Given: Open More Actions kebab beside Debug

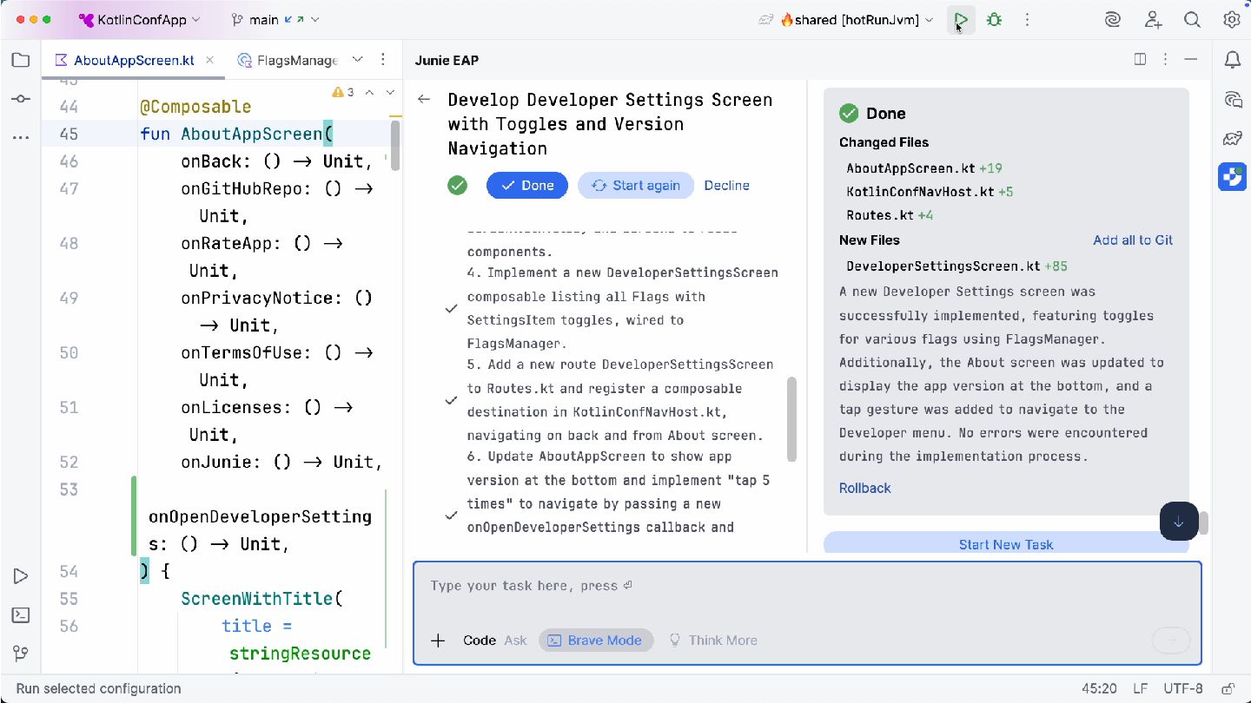Looking at the screenshot, I should coord(1027,19).
